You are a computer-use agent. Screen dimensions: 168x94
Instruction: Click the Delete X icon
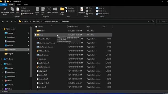[49, 9]
